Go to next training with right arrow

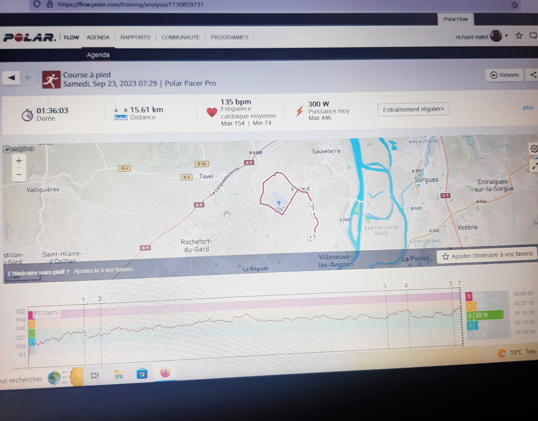[x=29, y=77]
